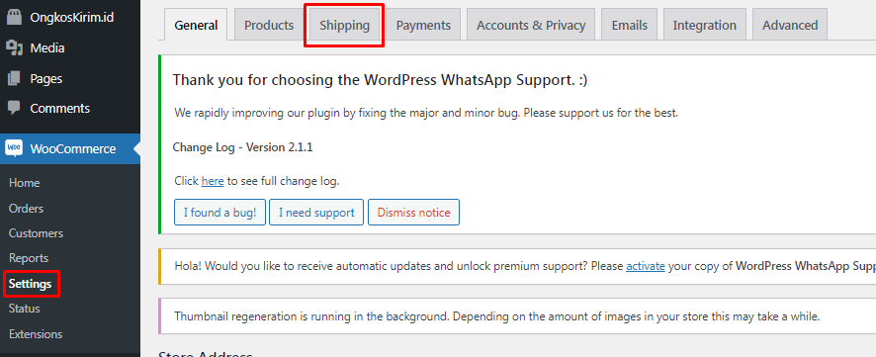The image size is (876, 357).
Task: Click the Pages icon in sidebar
Action: [x=14, y=79]
